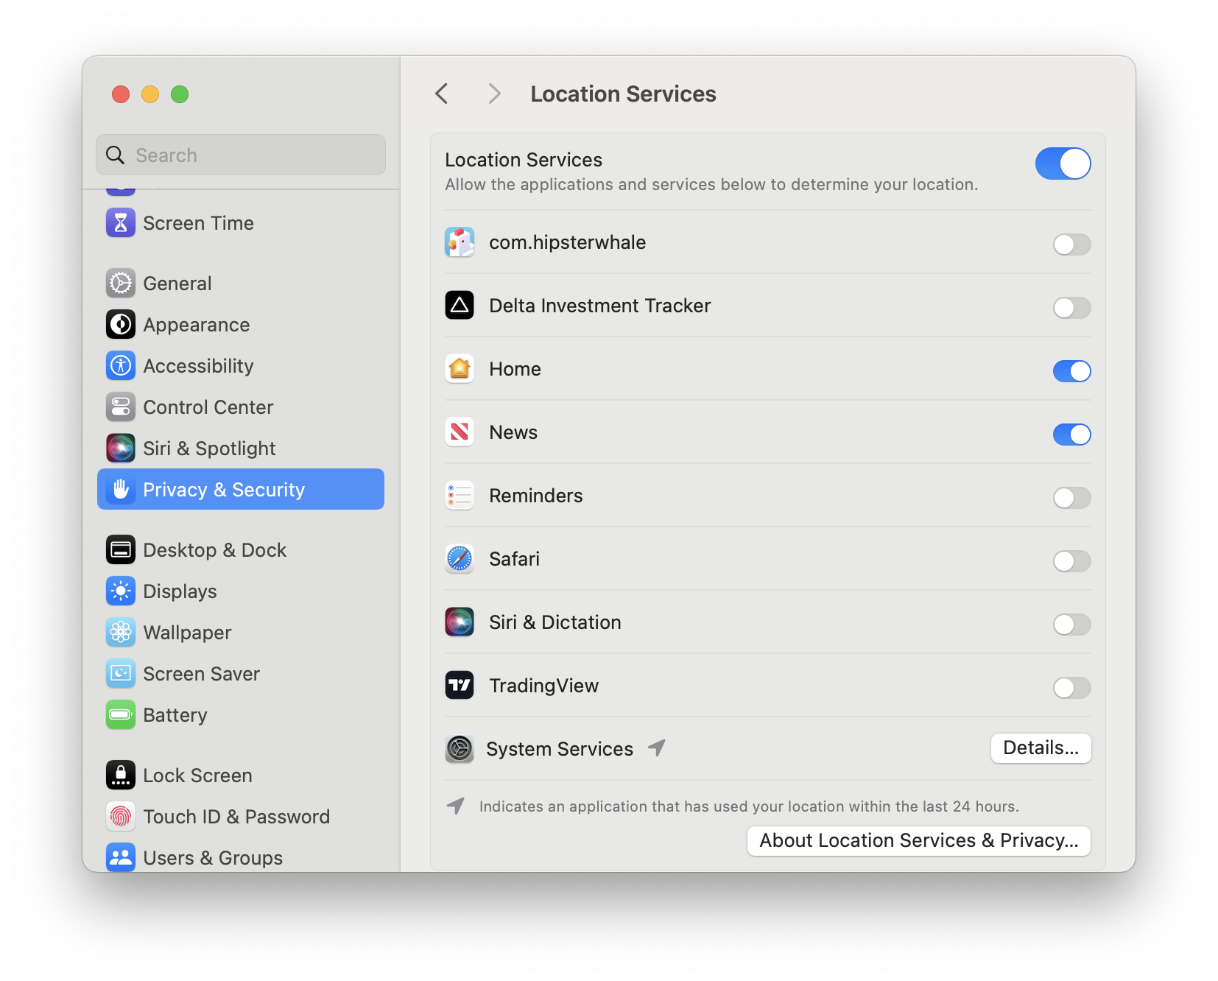Image resolution: width=1218 pixels, height=981 pixels.
Task: Click the System Services gear icon
Action: (x=460, y=749)
